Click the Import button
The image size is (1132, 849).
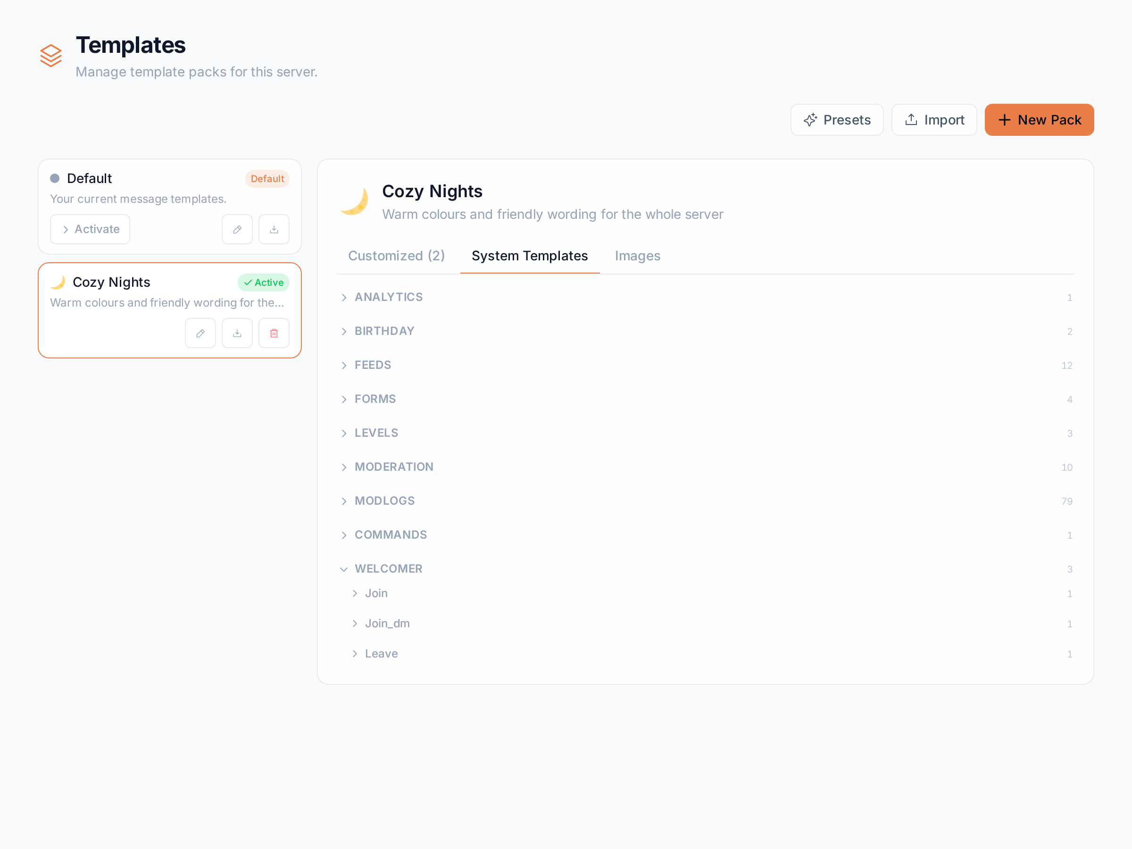coord(934,120)
